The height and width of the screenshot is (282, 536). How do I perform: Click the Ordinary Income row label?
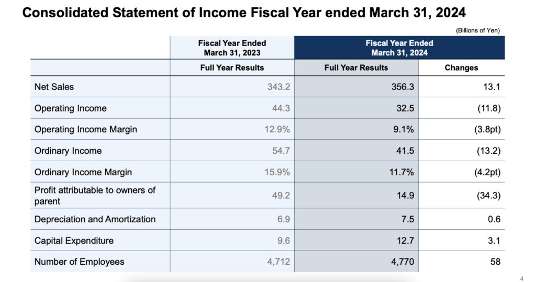coord(68,151)
